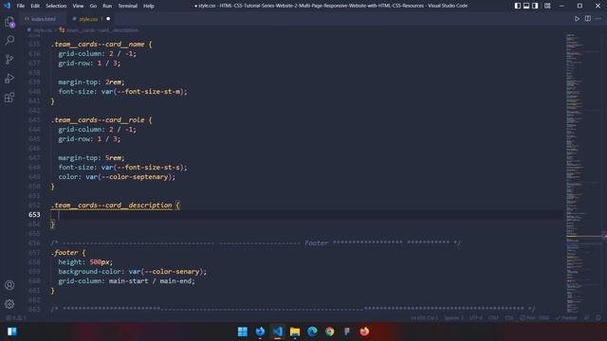Click 'background-color: var(--color-senary)' line
The width and height of the screenshot is (607, 341).
133,272
